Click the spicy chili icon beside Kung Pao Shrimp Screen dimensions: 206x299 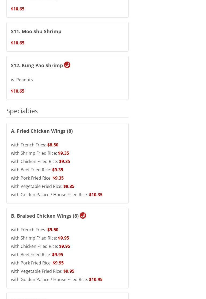click(67, 65)
